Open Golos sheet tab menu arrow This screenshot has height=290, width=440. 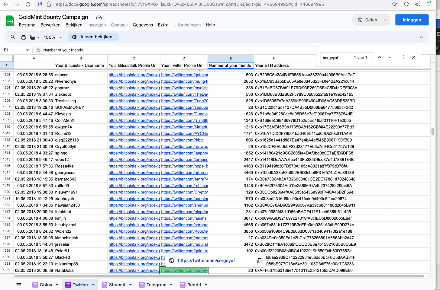point(57,285)
